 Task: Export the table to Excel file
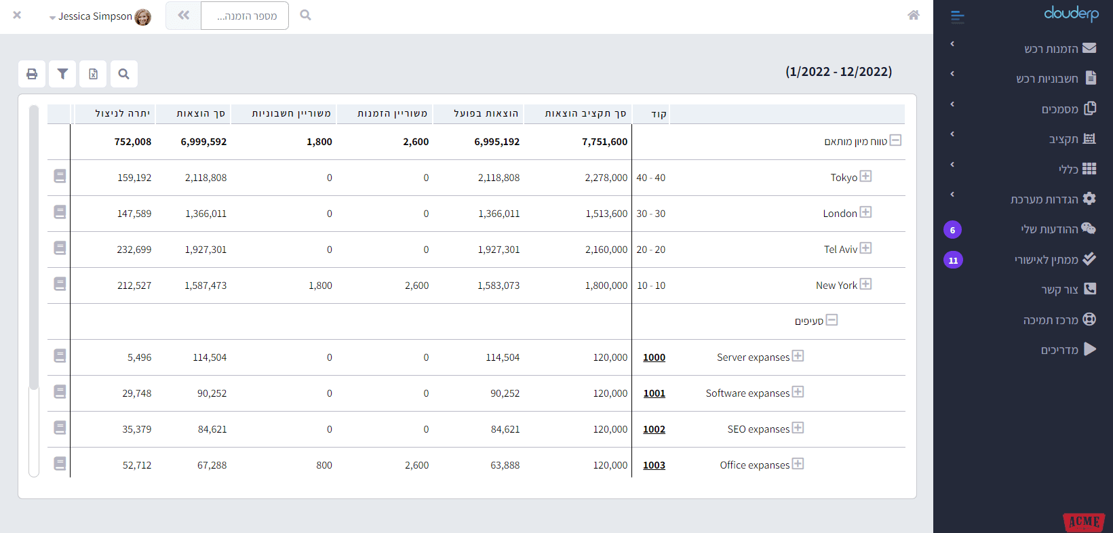(93, 74)
